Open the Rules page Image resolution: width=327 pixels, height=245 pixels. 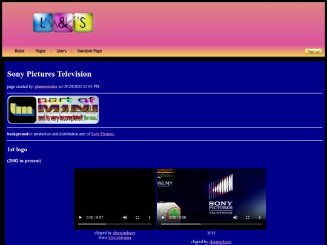pyautogui.click(x=19, y=51)
